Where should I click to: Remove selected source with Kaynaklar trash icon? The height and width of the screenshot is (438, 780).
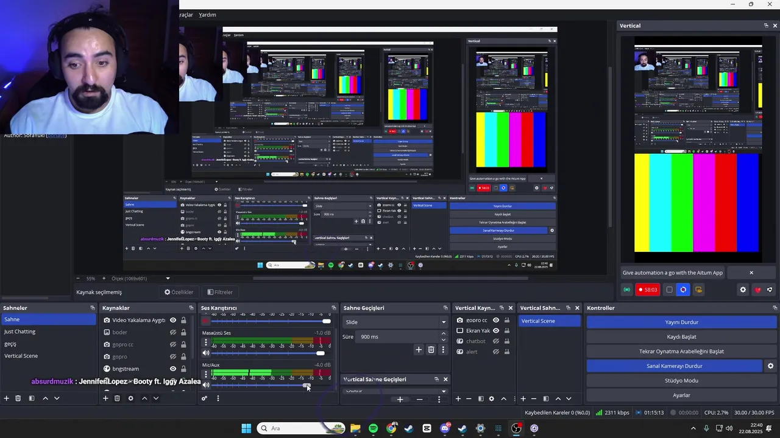pos(117,398)
